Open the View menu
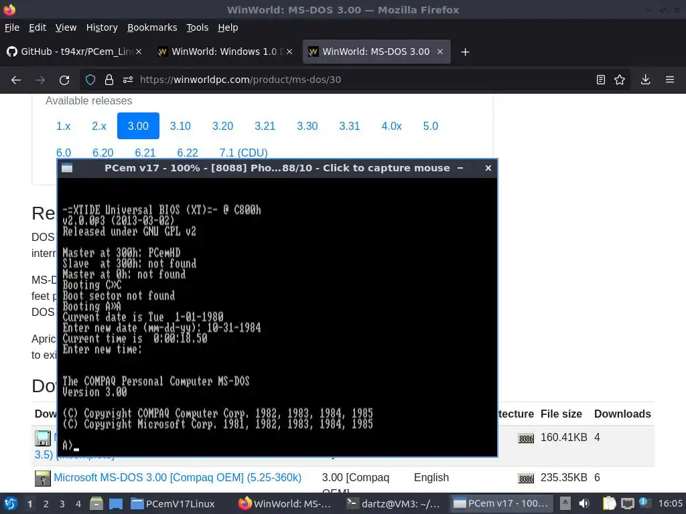The image size is (686, 514). [66, 27]
